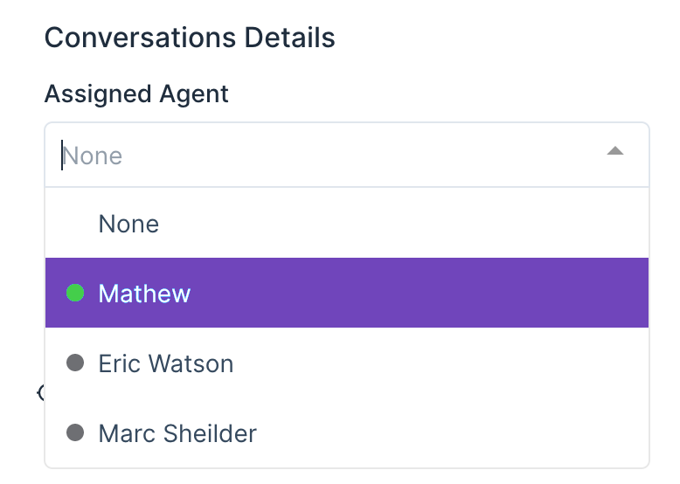Click blank space right of Marc Sheilder's name
Screen dimensions: 680x484
coord(454,433)
